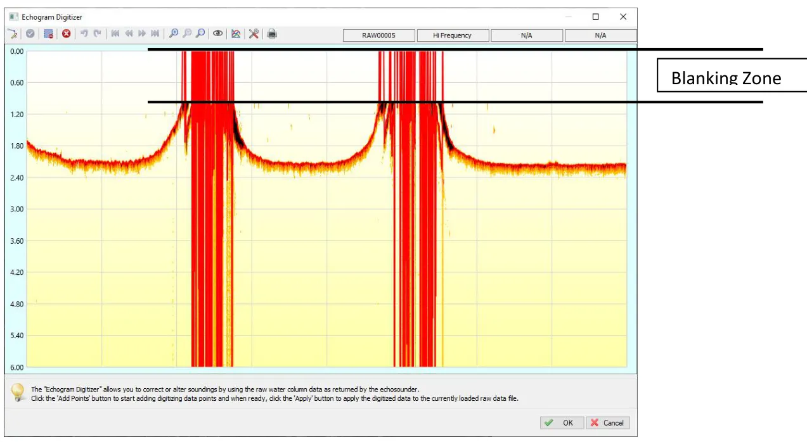807x442 pixels.
Task: Toggle the eye visibility icon
Action: [x=217, y=34]
